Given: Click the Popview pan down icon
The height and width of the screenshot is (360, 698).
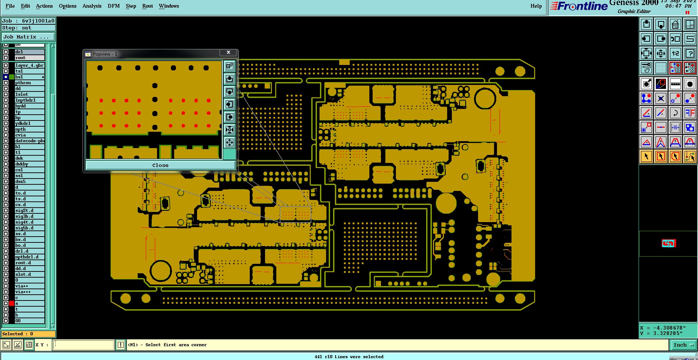Looking at the screenshot, I should pyautogui.click(x=229, y=91).
